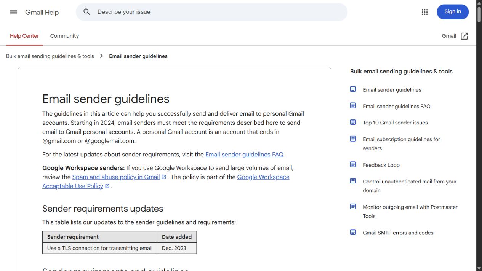The height and width of the screenshot is (271, 482).
Task: Open Control unauthenticated mail from your domain
Action: pos(410,186)
